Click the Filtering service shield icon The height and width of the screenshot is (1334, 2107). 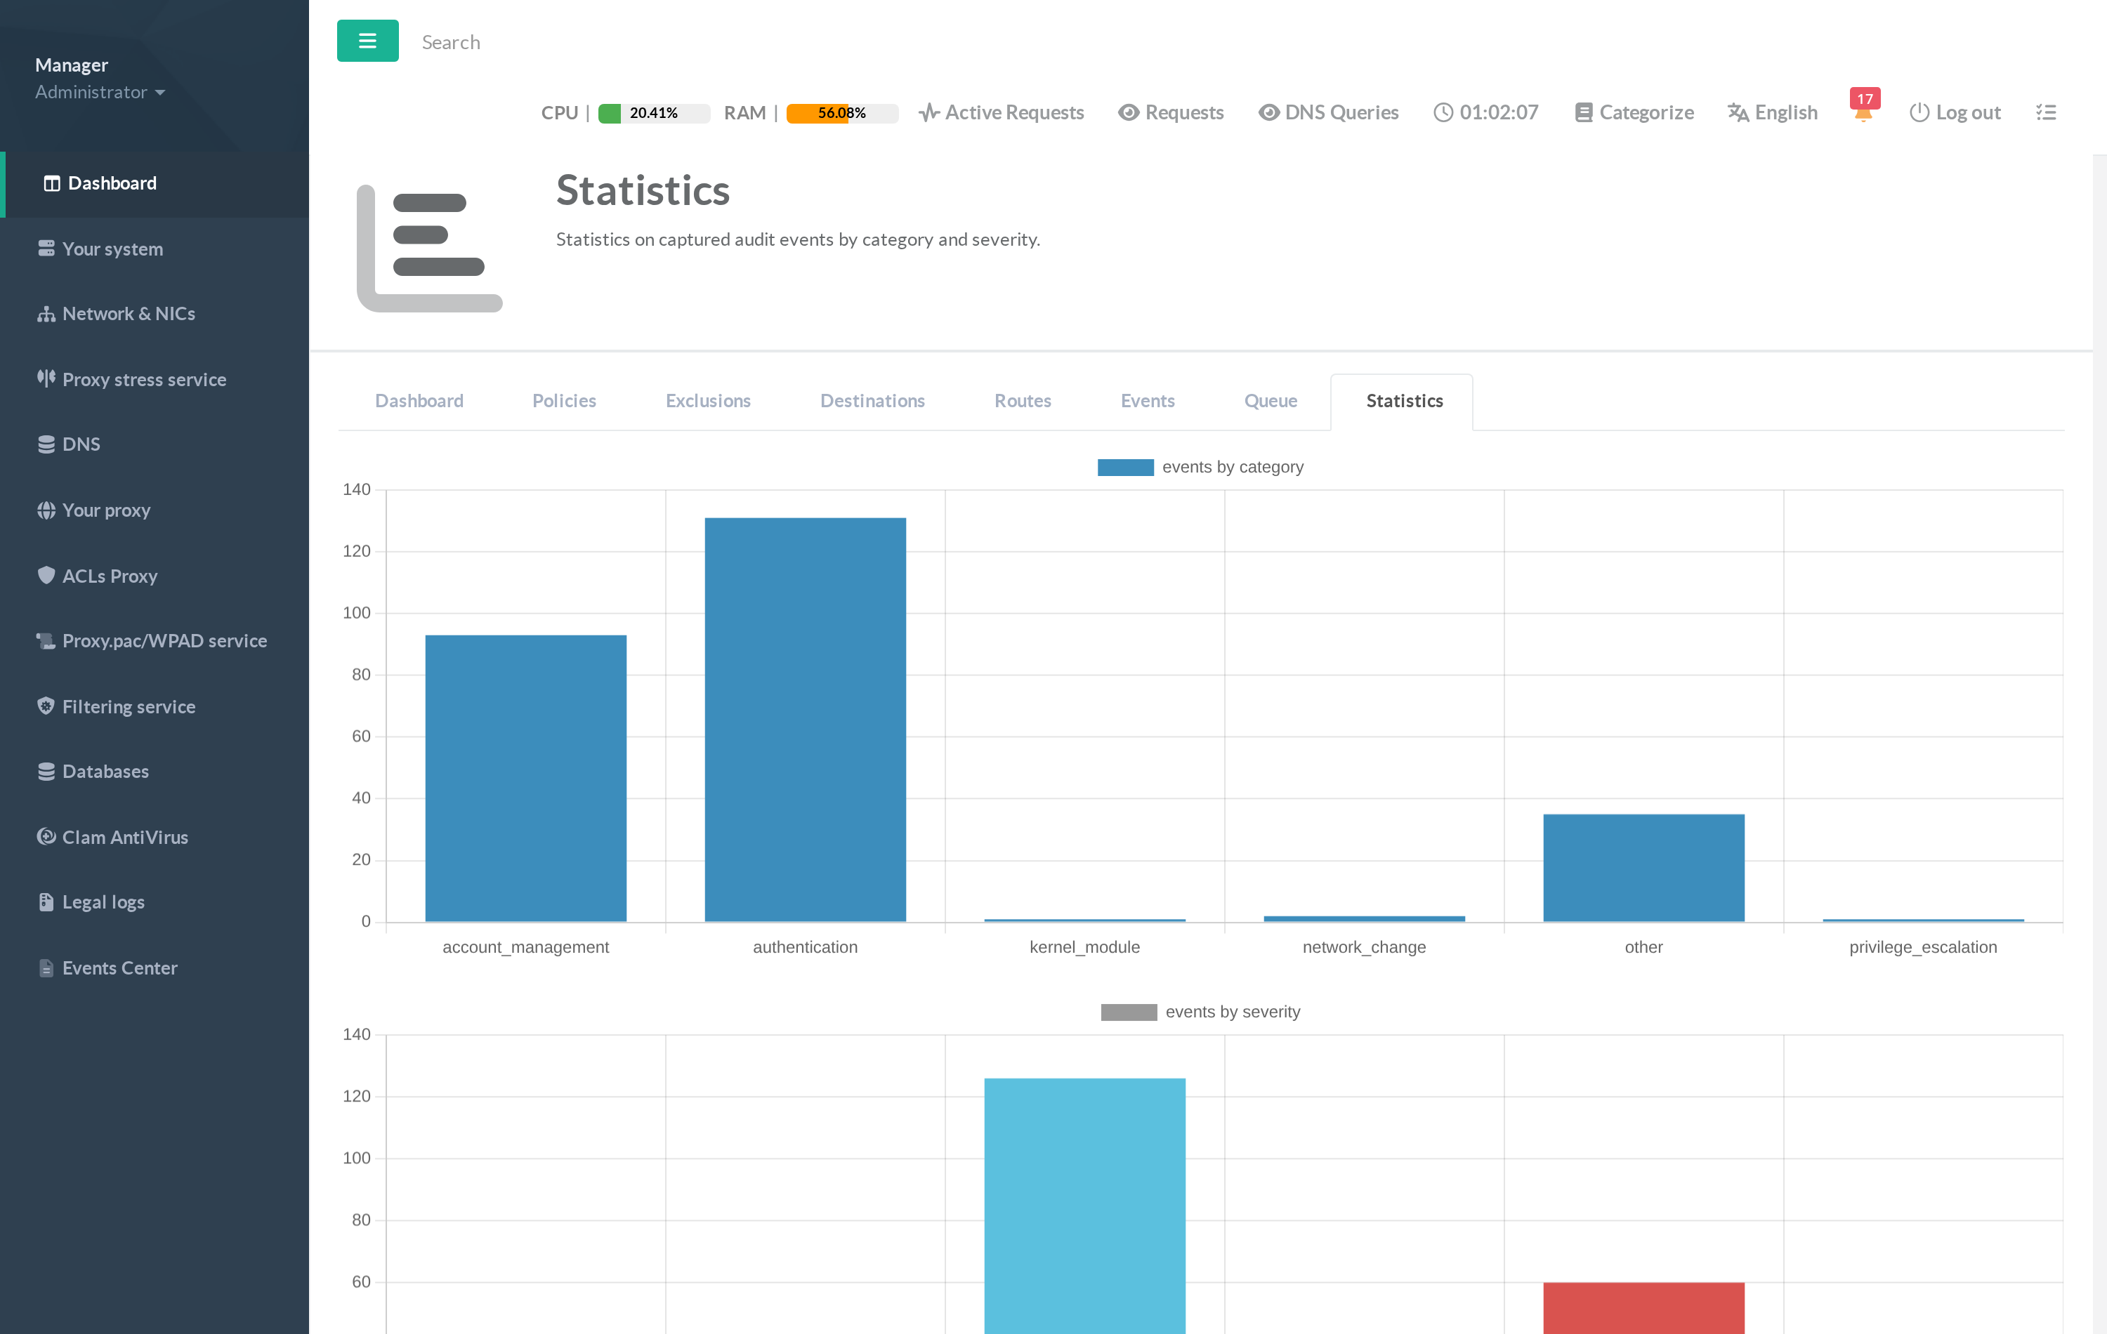(46, 706)
